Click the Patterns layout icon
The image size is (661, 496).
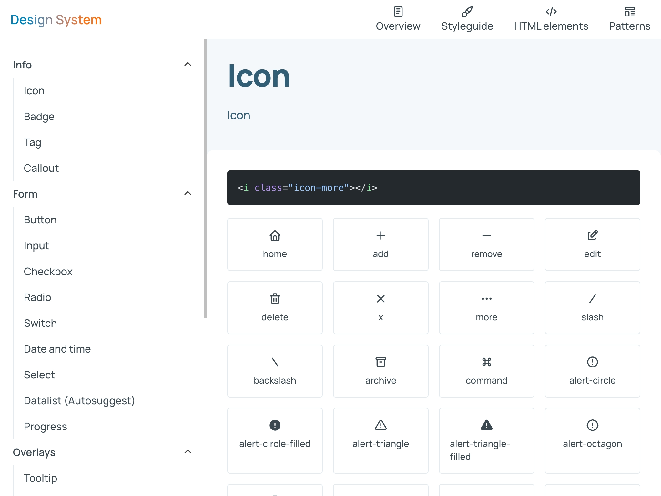point(629,12)
